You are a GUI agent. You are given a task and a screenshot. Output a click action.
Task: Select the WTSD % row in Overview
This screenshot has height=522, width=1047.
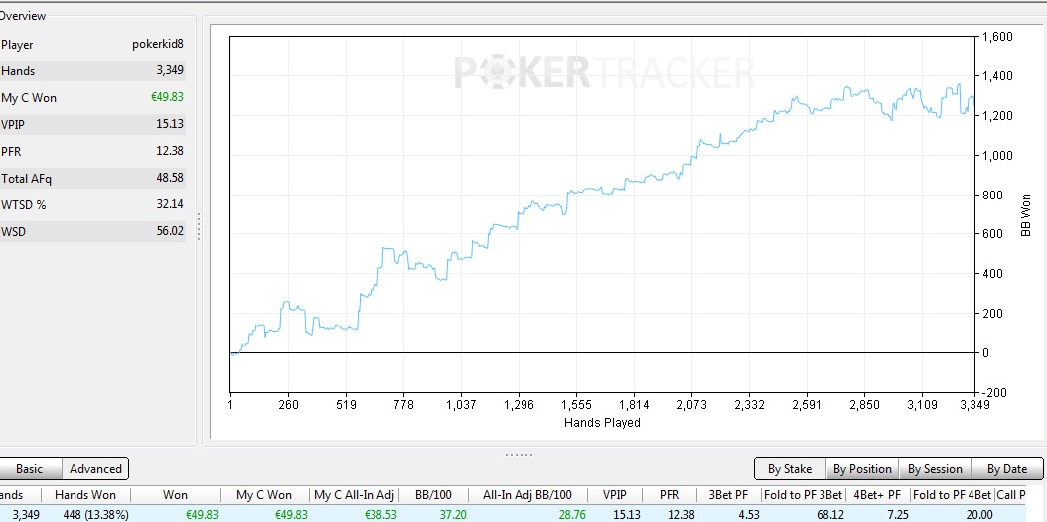pyautogui.click(x=92, y=204)
